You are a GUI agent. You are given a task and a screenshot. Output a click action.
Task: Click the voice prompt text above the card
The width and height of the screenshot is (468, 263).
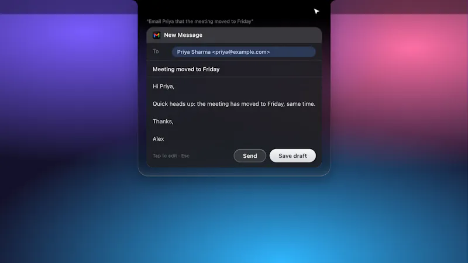coord(199,22)
